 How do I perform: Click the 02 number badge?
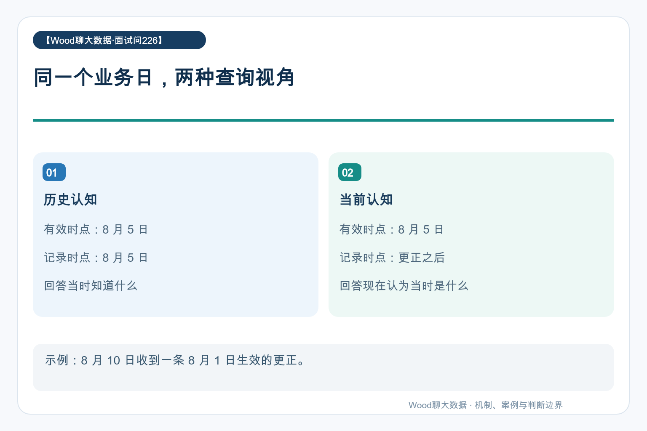click(350, 172)
